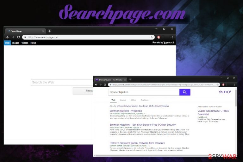This screenshot has width=243, height=162.
Task: Bookmark searchpage.com with the star icon
Action: click(x=152, y=37)
